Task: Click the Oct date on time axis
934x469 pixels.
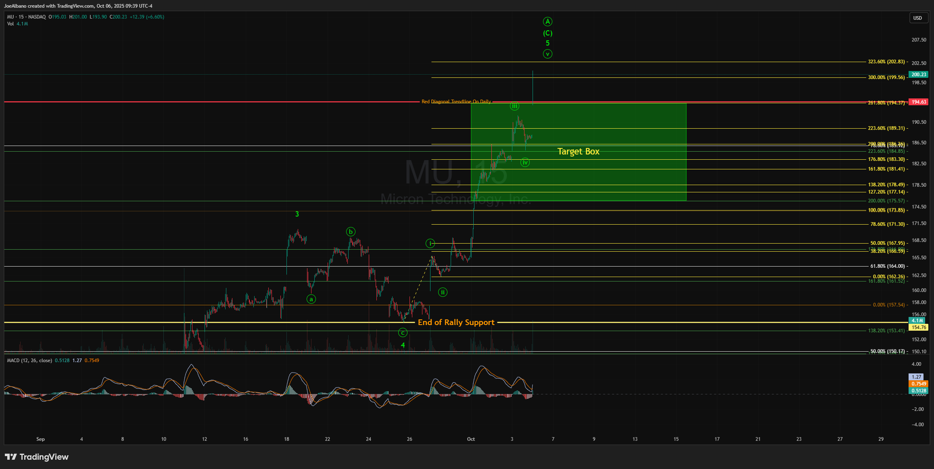Action: (471, 439)
